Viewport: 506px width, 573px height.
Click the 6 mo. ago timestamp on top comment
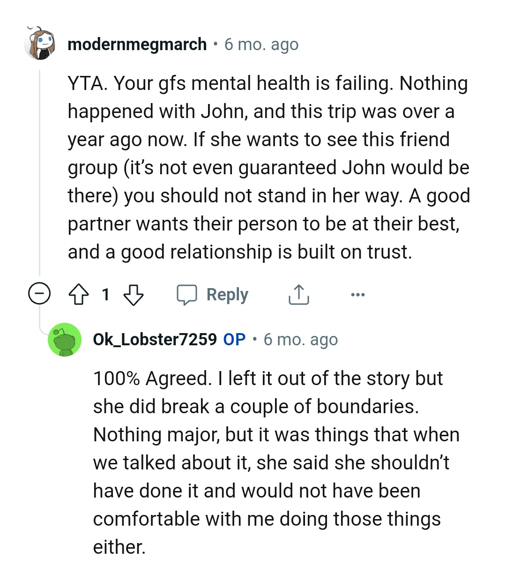261,44
